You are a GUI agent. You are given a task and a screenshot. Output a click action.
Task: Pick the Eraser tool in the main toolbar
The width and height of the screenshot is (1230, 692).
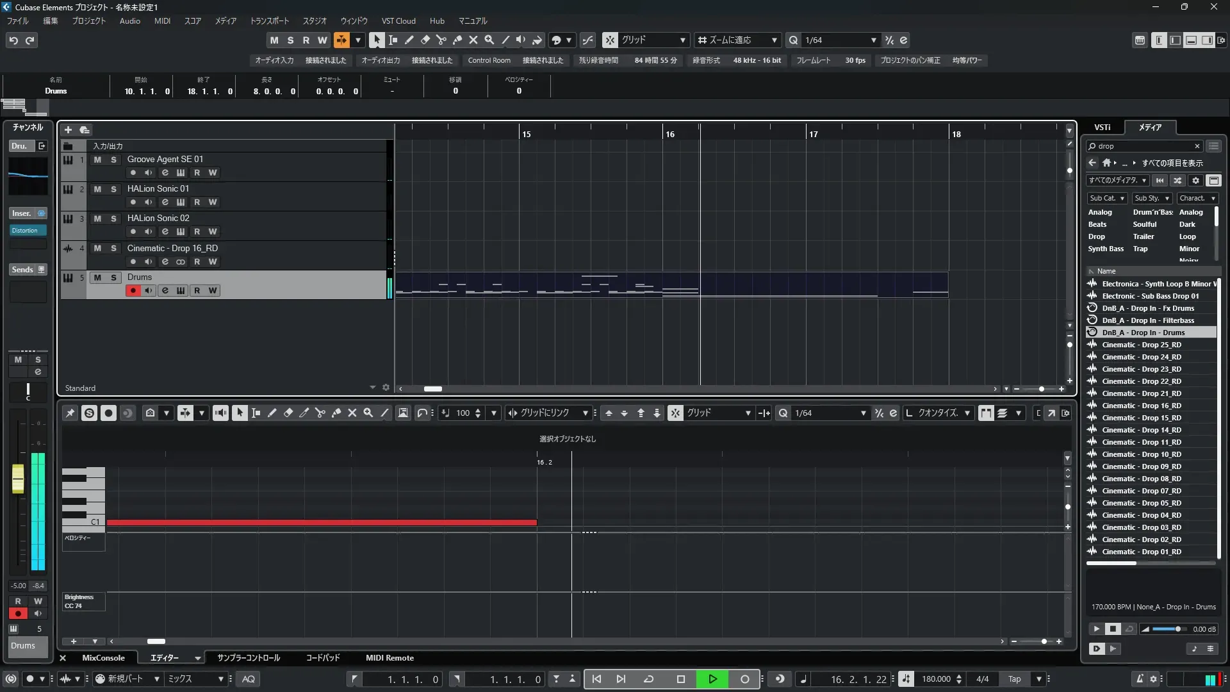(x=425, y=40)
